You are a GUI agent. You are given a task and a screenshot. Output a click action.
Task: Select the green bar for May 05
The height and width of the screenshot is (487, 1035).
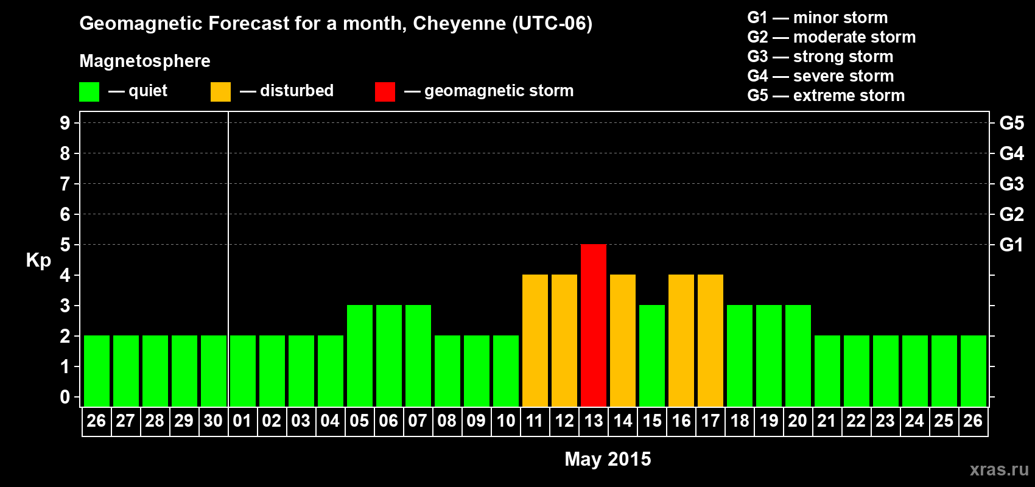pos(360,356)
